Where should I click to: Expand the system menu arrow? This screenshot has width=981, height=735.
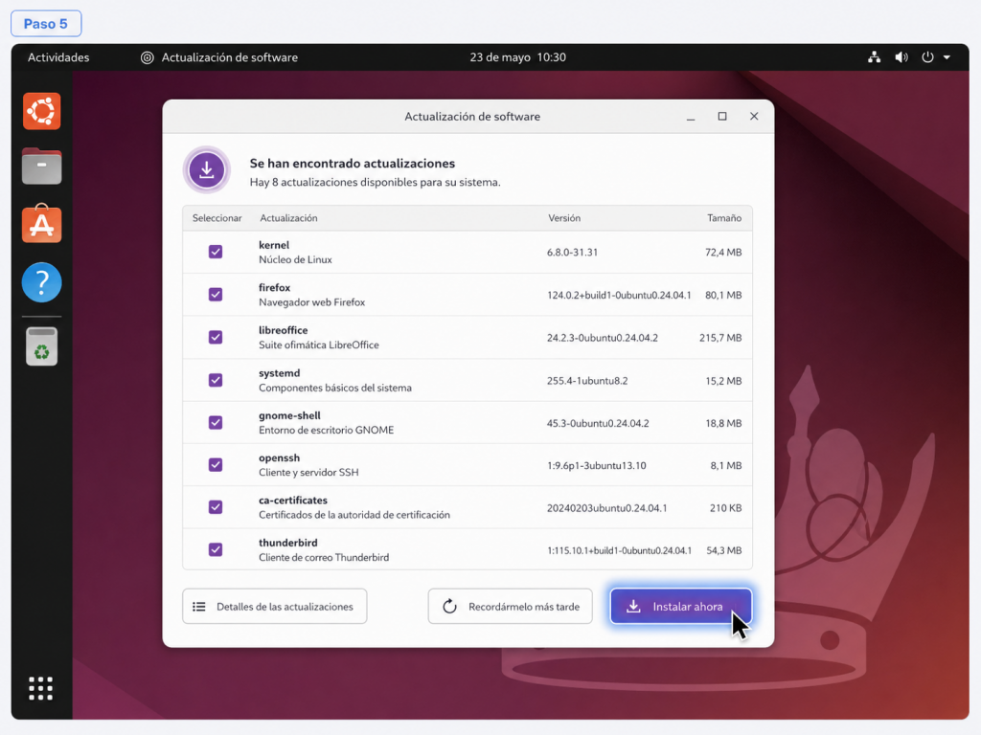click(x=947, y=57)
